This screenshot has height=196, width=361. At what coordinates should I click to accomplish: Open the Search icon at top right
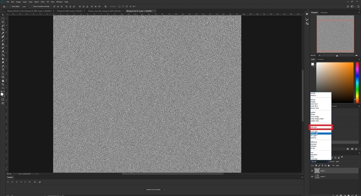point(348,7)
